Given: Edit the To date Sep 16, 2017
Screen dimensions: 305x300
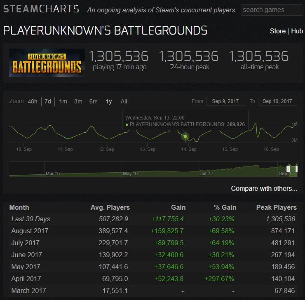Looking at the screenshot, I should click(x=277, y=101).
